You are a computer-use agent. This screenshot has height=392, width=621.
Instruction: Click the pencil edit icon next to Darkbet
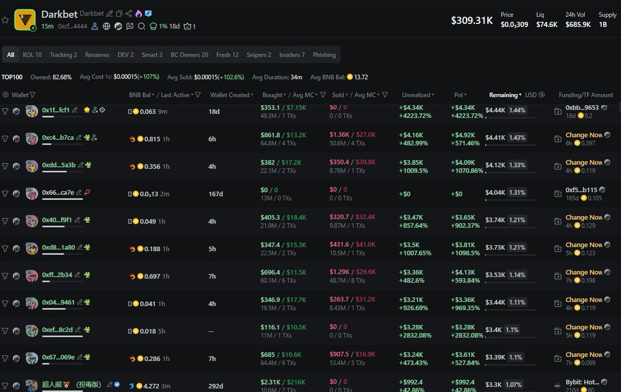coord(110,14)
